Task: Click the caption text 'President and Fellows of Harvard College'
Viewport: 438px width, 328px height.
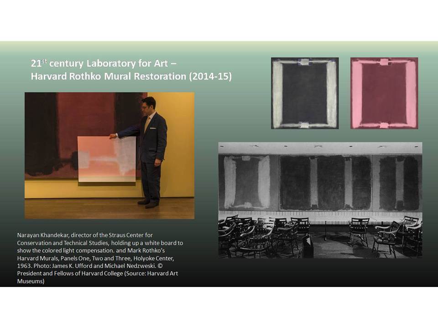Action: coord(70,273)
